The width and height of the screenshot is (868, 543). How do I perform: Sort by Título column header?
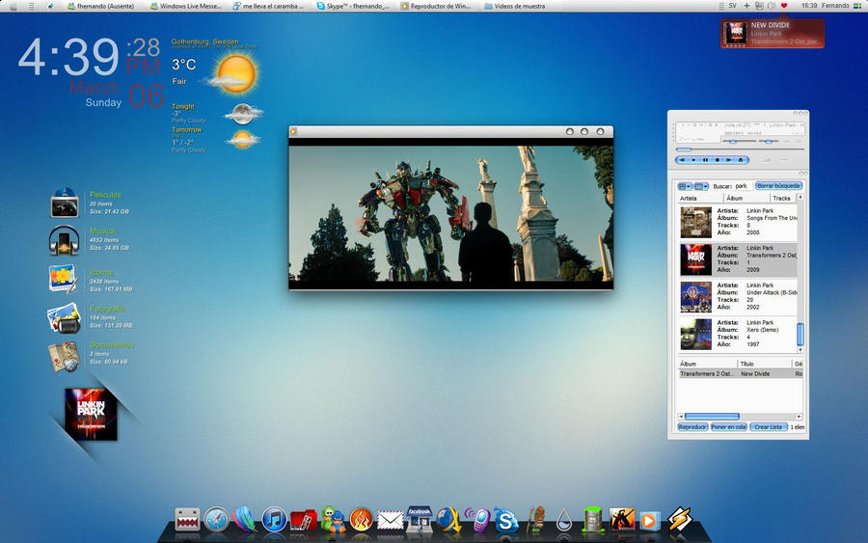[765, 364]
